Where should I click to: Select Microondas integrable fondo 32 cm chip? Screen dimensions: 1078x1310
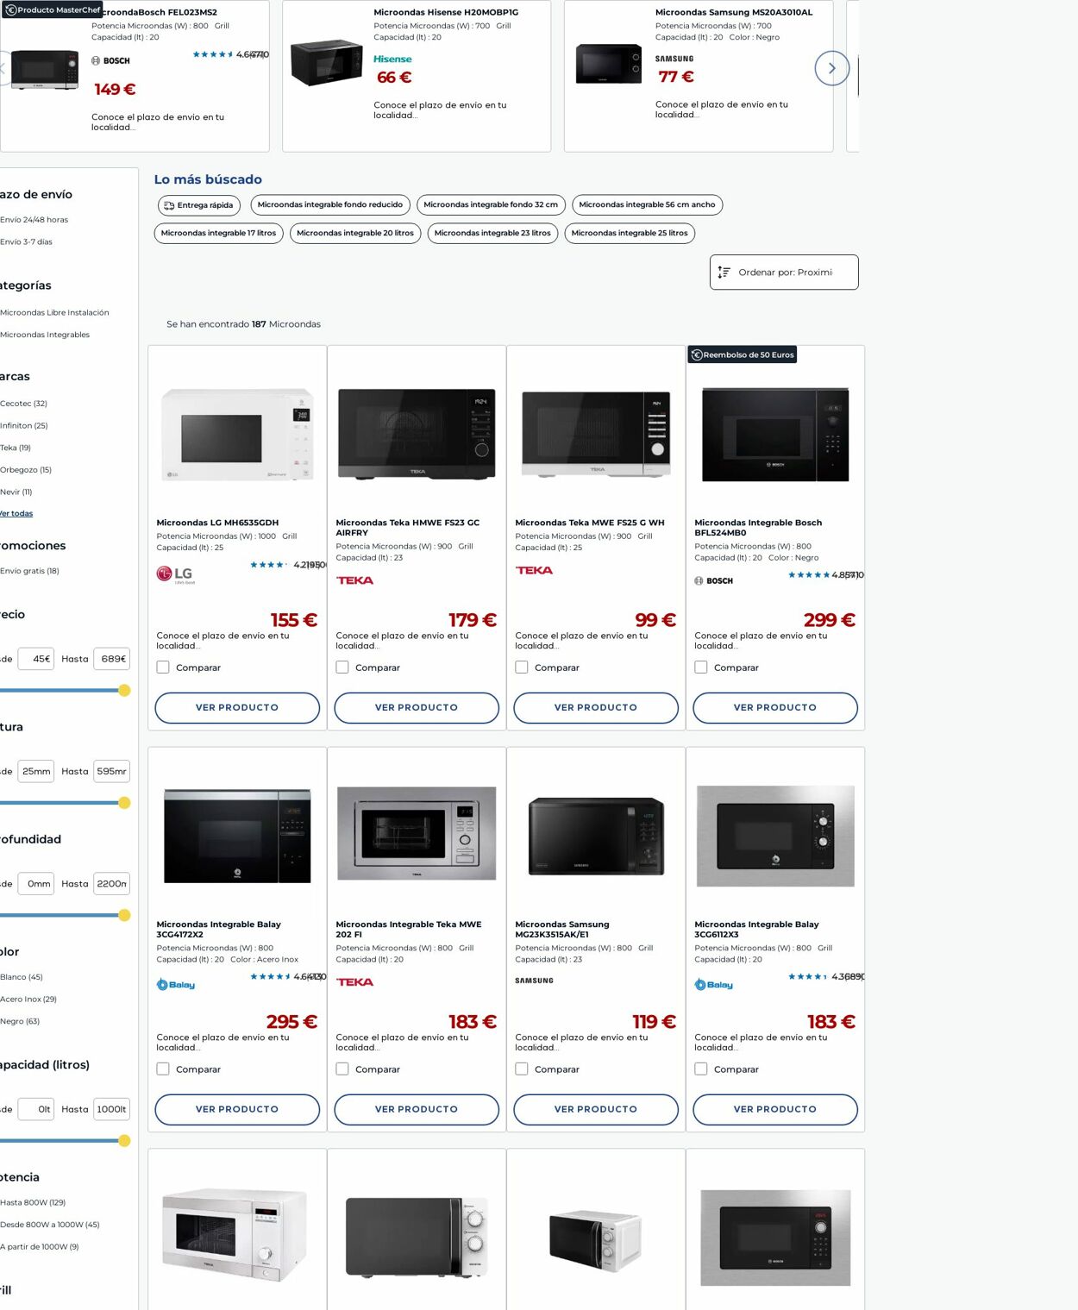pyautogui.click(x=491, y=205)
